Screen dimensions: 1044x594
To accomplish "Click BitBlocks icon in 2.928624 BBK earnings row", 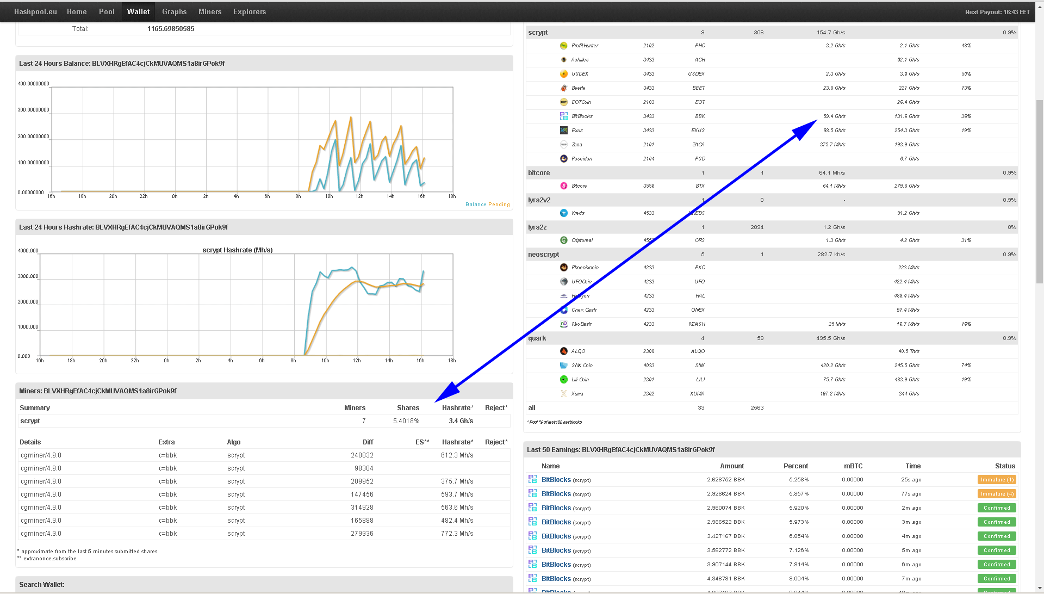I will [x=533, y=493].
